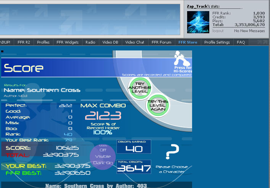
Task: Go to FFR Widgets page
Action: tap(67, 42)
